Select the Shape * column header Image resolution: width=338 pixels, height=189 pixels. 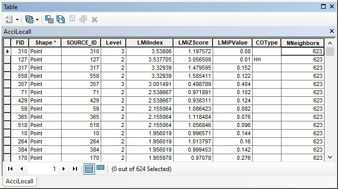click(45, 43)
